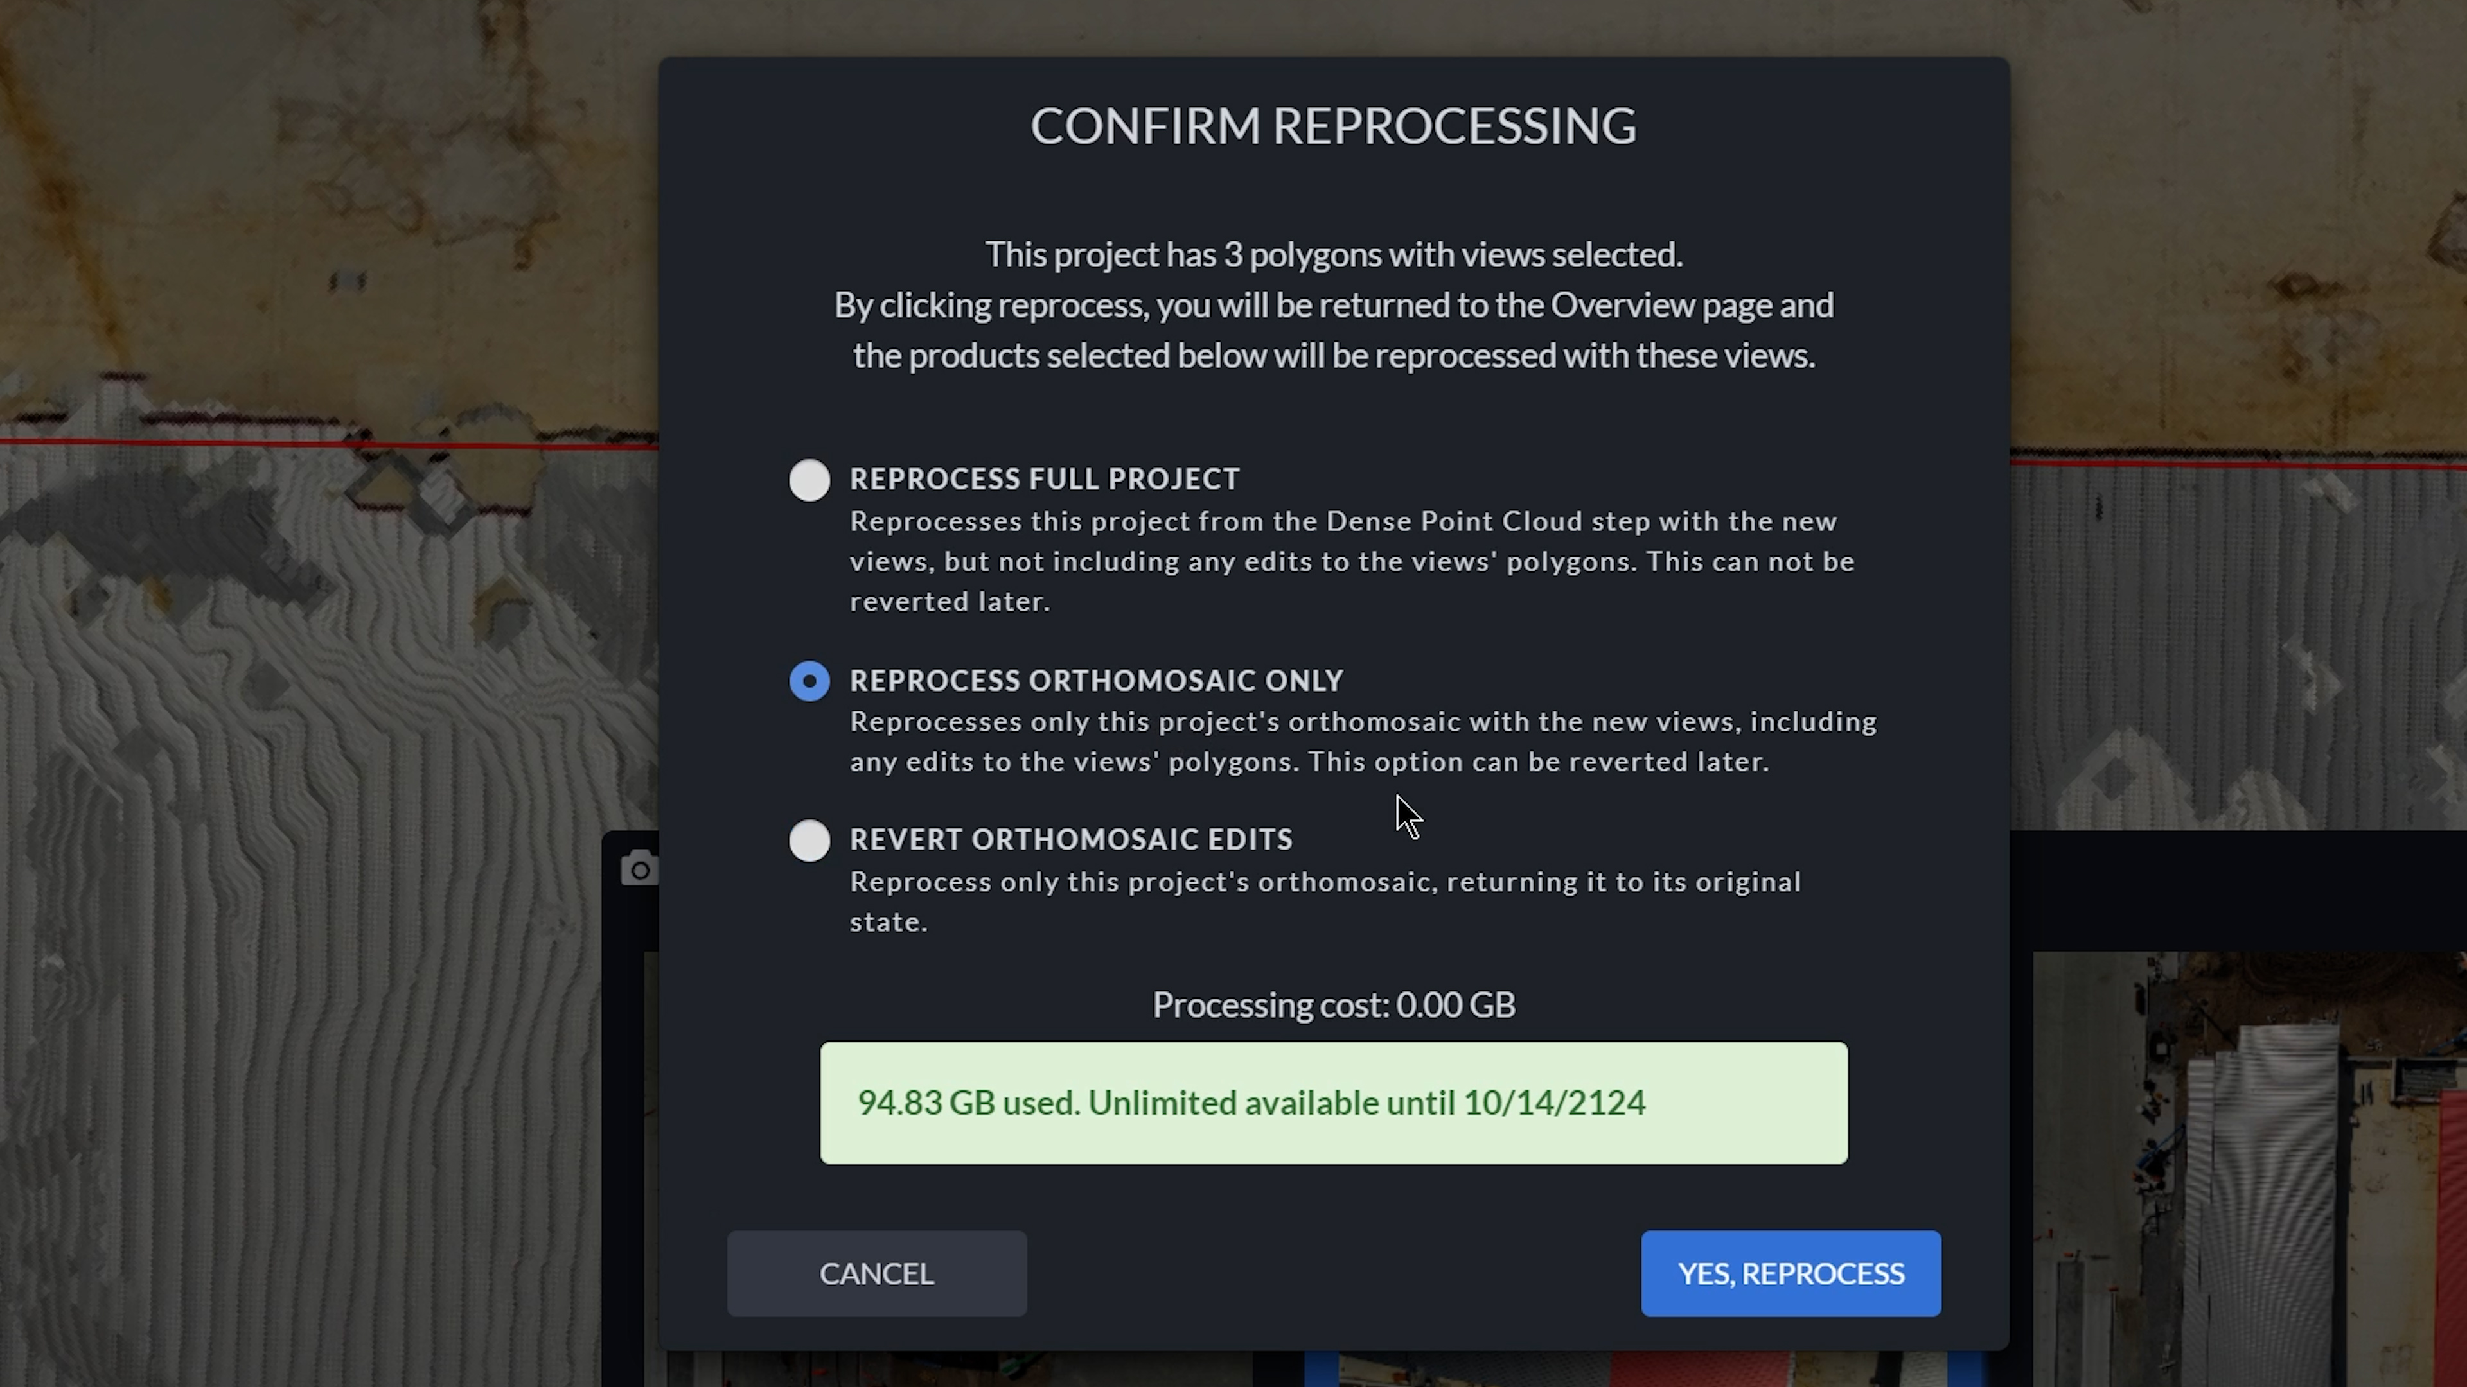This screenshot has width=2467, height=1387.
Task: Click the Full Project option description text
Action: point(1341,561)
